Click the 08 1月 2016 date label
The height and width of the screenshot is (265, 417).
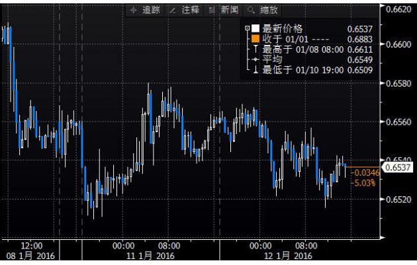point(30,256)
